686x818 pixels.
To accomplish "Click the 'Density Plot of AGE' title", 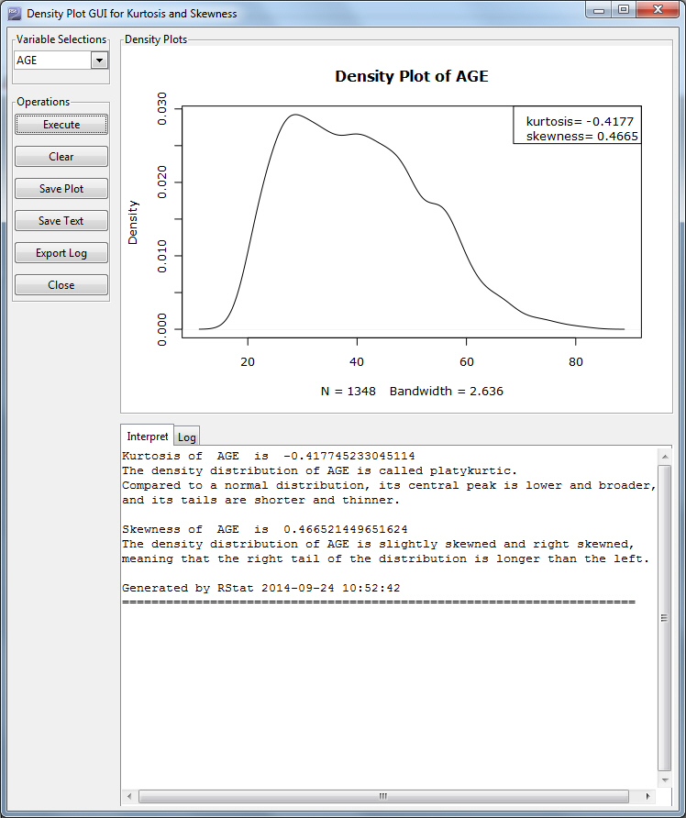I will tap(412, 76).
